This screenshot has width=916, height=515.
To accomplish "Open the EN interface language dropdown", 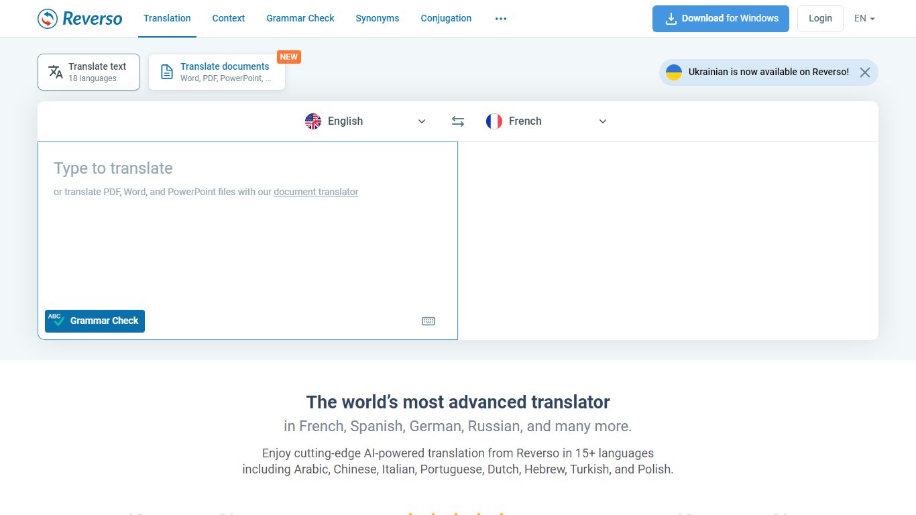I will [x=864, y=19].
